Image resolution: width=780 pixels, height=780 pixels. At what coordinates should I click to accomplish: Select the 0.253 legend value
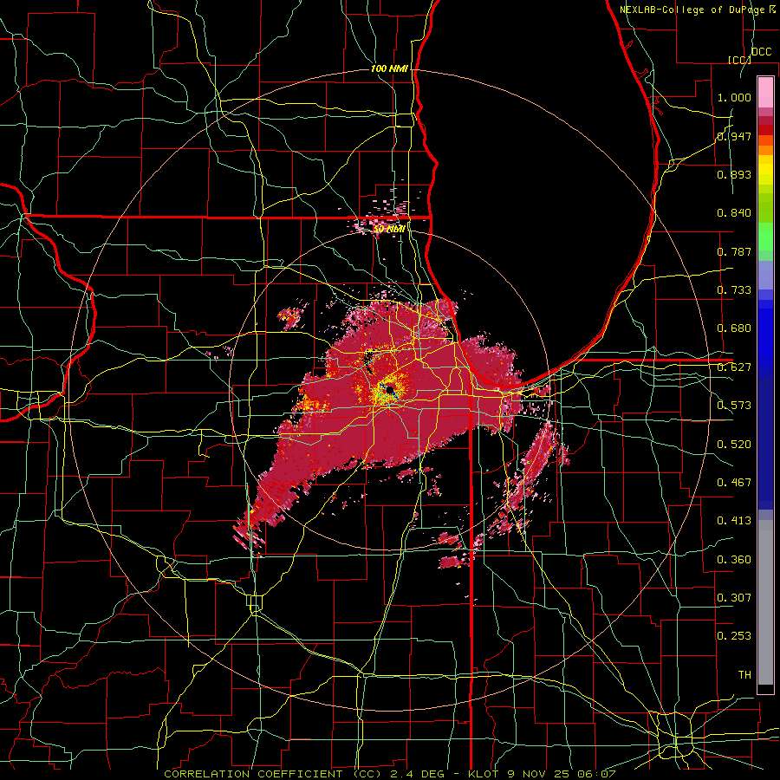(x=734, y=636)
